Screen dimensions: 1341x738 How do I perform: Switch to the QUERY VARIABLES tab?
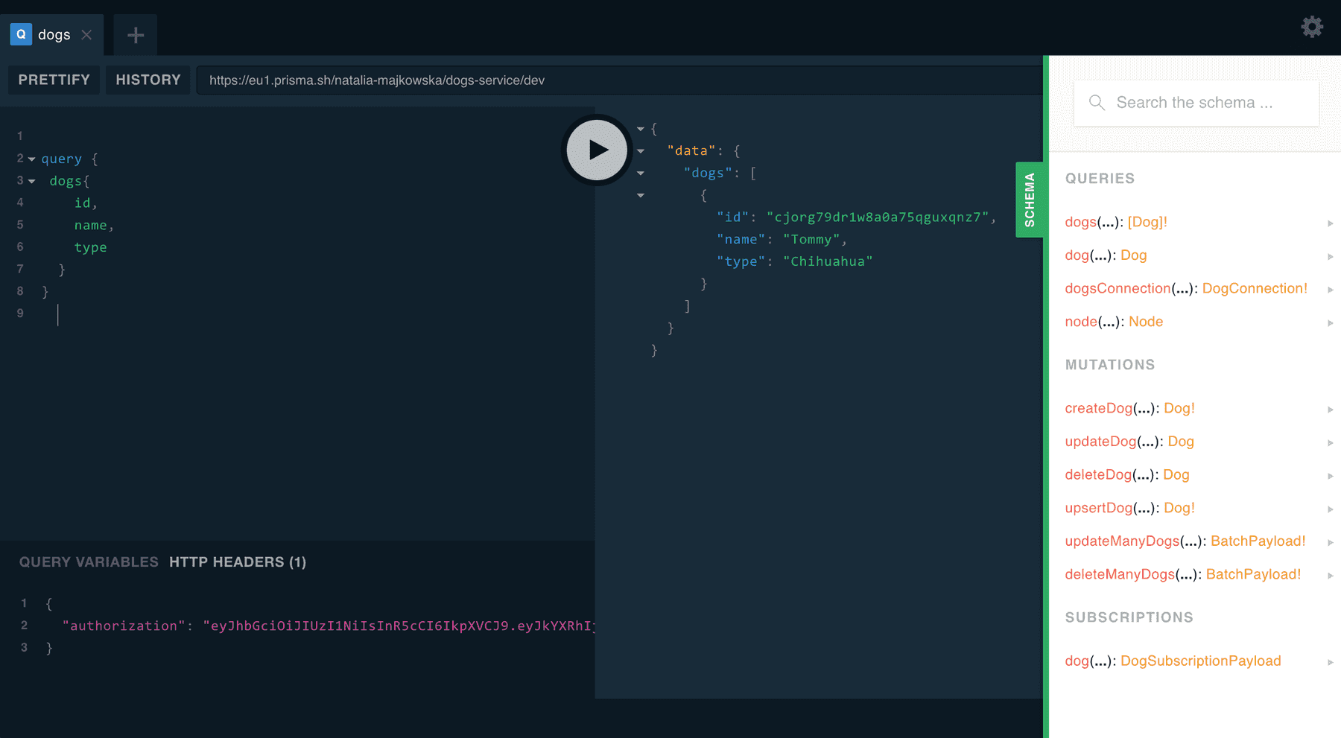coord(88,562)
